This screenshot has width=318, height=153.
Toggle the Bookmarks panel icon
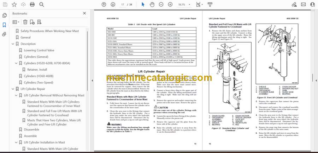click(5, 25)
